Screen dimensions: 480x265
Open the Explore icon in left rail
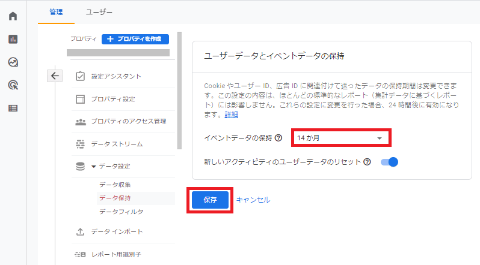click(x=13, y=62)
